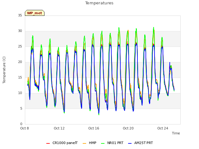199x149 pixels.
Task: Click the 20 y-axis tick label
Action: (x=20, y=62)
